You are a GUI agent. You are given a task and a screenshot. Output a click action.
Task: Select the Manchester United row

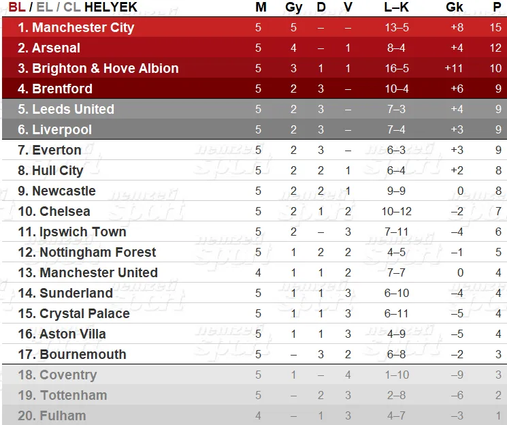255,272
